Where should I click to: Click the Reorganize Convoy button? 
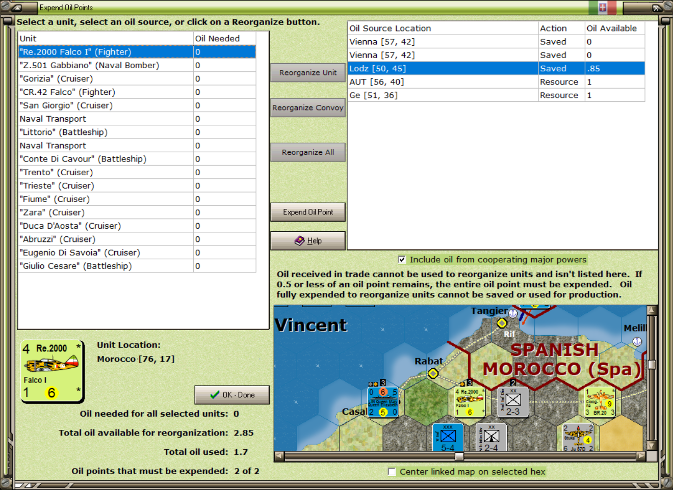click(x=308, y=108)
